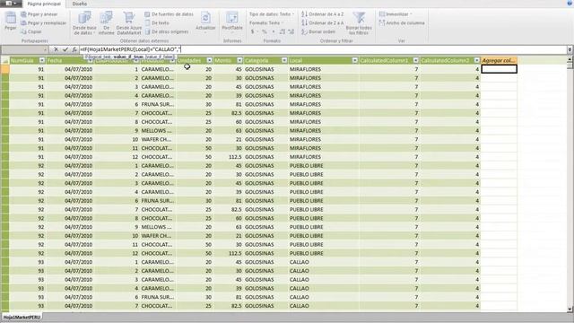Click the increase decimals icon

click(283, 31)
